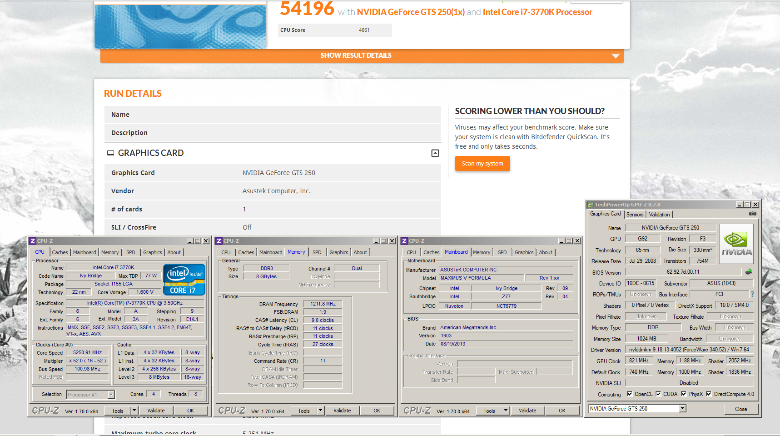Image resolution: width=780 pixels, height=436 pixels.
Task: Open the GPU-Z graphics card selector dropdown
Action: [x=683, y=409]
